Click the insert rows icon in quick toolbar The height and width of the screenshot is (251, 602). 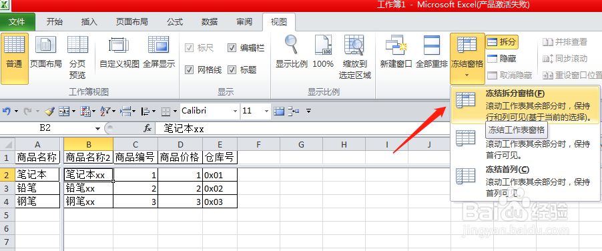[125, 111]
